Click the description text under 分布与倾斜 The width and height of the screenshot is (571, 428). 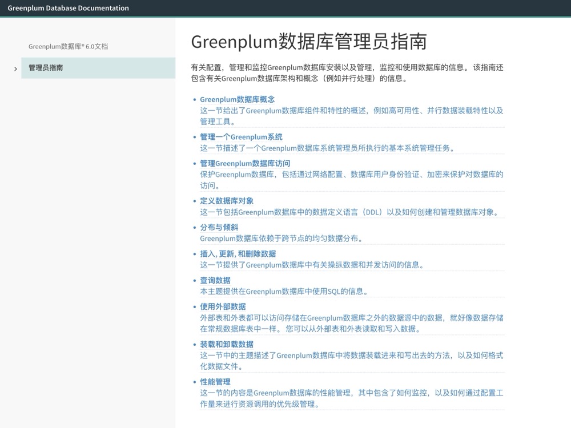(x=281, y=239)
